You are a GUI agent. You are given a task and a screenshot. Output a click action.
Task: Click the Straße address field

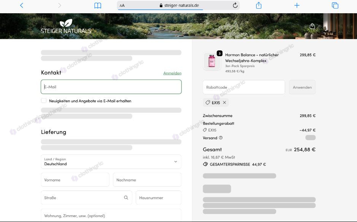tap(87, 198)
